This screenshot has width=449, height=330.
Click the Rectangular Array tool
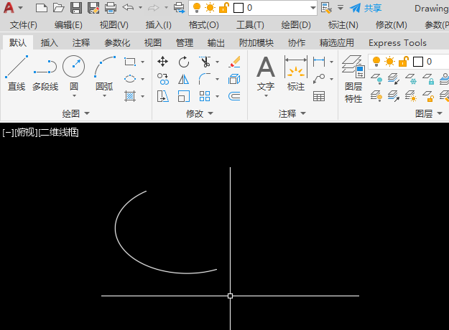point(205,96)
